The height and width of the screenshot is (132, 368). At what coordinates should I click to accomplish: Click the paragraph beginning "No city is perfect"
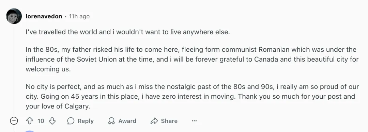(193, 97)
